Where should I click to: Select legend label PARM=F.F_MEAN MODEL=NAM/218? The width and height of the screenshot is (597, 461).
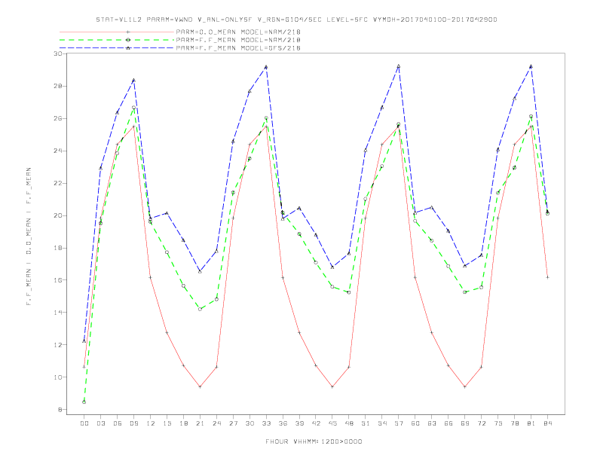click(238, 40)
